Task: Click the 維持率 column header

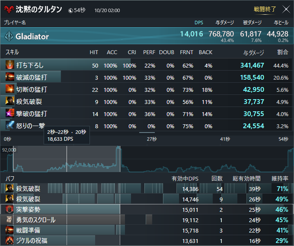Action: [x=280, y=178]
